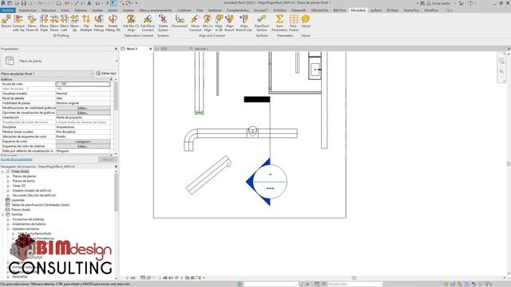Click the Delete System tool
This screenshot has height=287, width=511.
click(163, 23)
